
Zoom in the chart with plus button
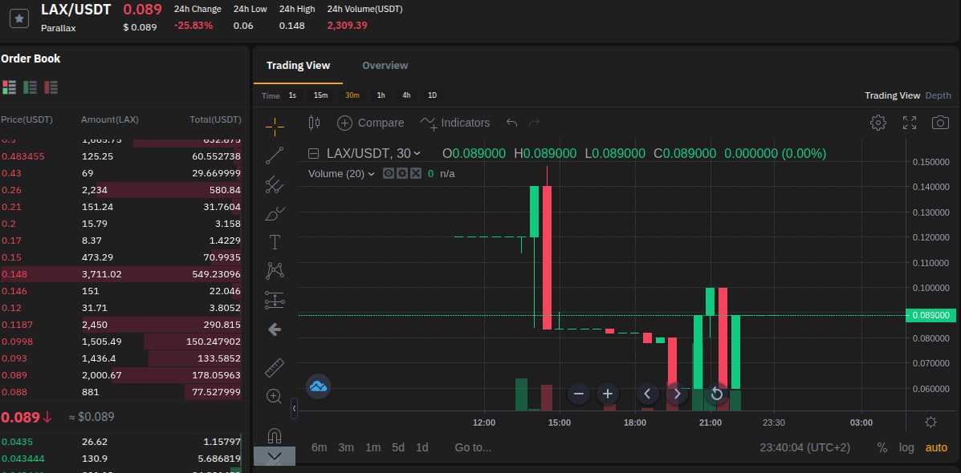tap(608, 394)
